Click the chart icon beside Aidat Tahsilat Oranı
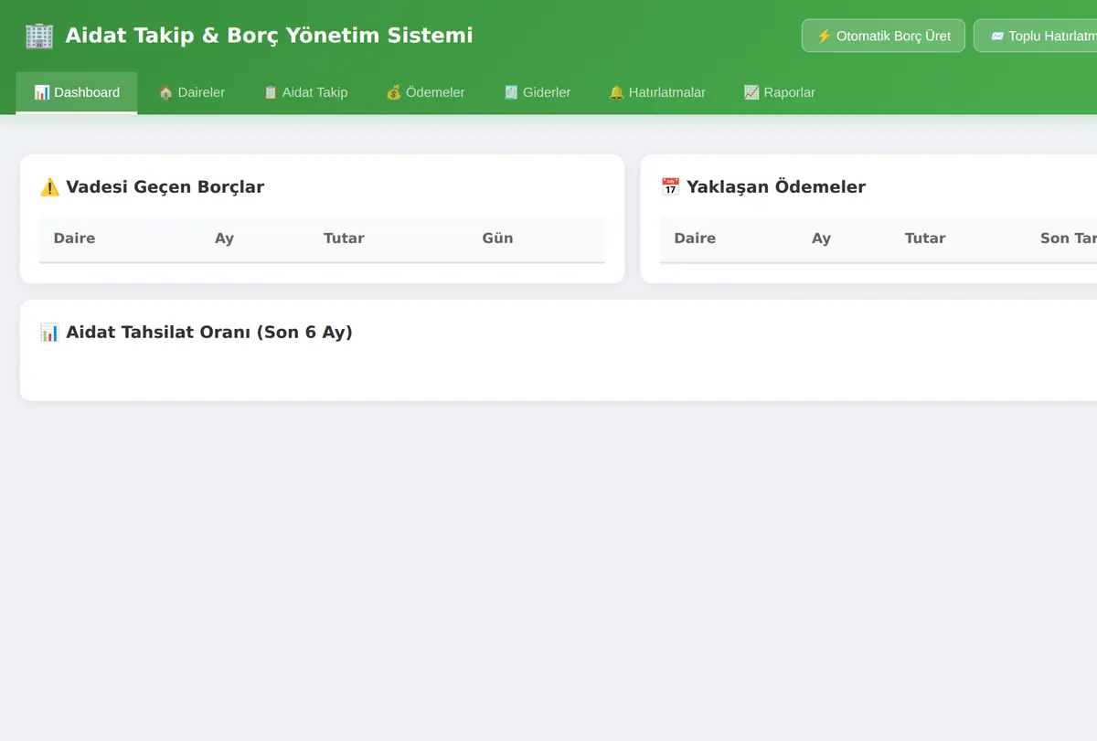This screenshot has height=741, width=1097. (x=49, y=333)
